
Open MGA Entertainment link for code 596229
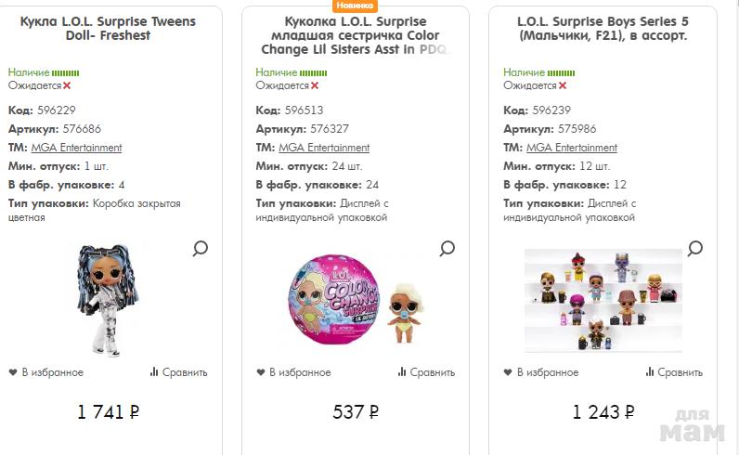(x=76, y=148)
